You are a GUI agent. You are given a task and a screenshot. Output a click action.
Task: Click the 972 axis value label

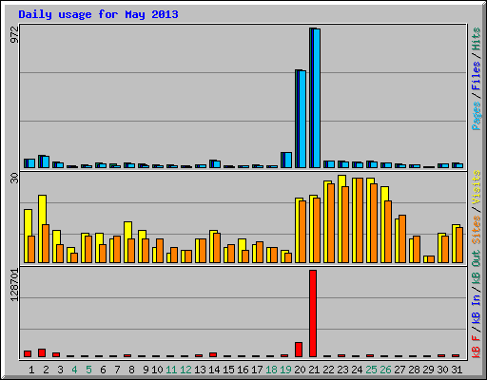click(14, 34)
